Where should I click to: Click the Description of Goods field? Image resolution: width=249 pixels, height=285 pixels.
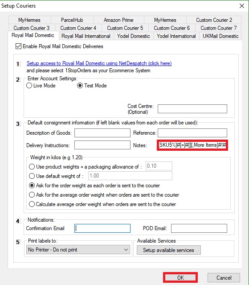[102, 133]
